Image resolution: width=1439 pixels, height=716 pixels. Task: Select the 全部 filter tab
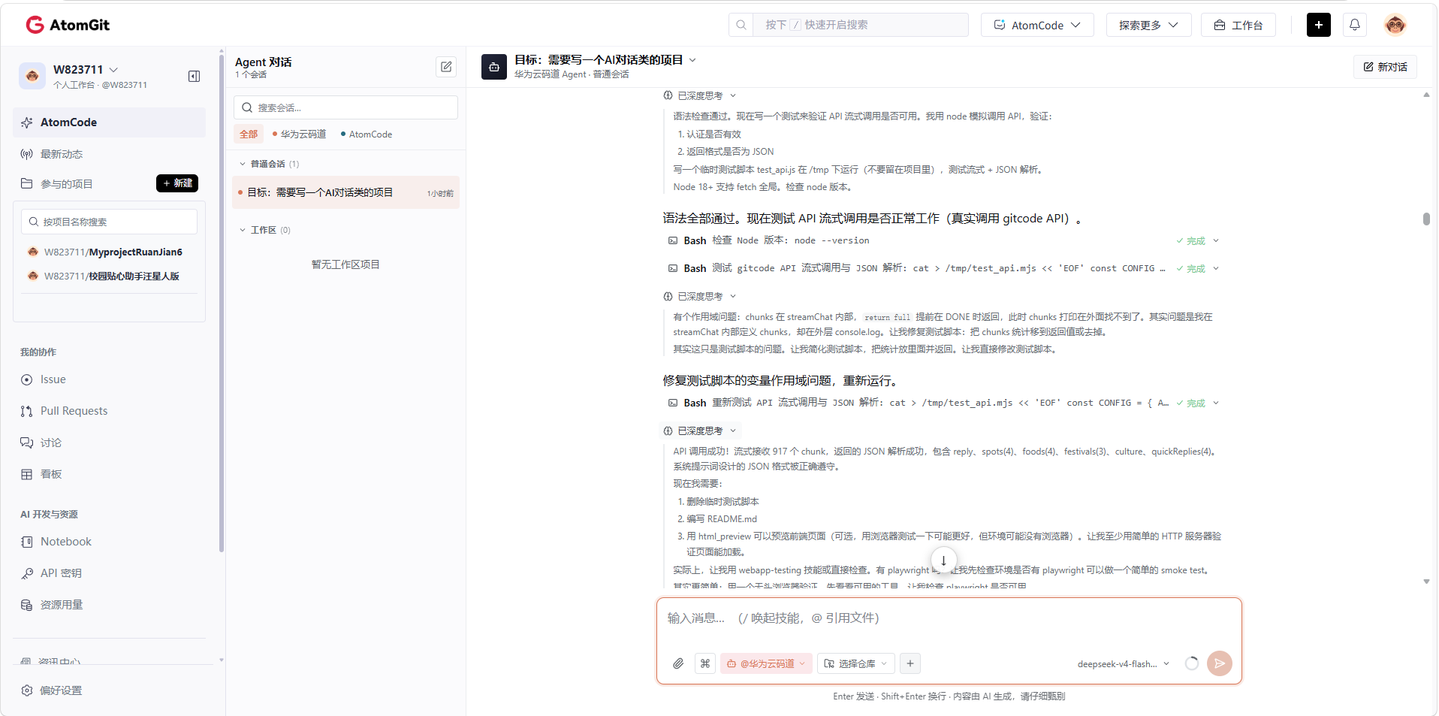pyautogui.click(x=249, y=134)
